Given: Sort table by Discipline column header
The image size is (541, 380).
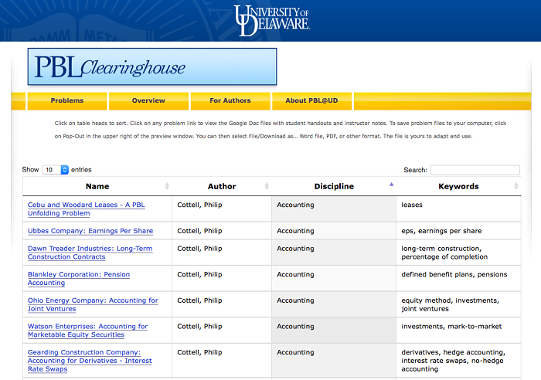Looking at the screenshot, I should click(334, 186).
